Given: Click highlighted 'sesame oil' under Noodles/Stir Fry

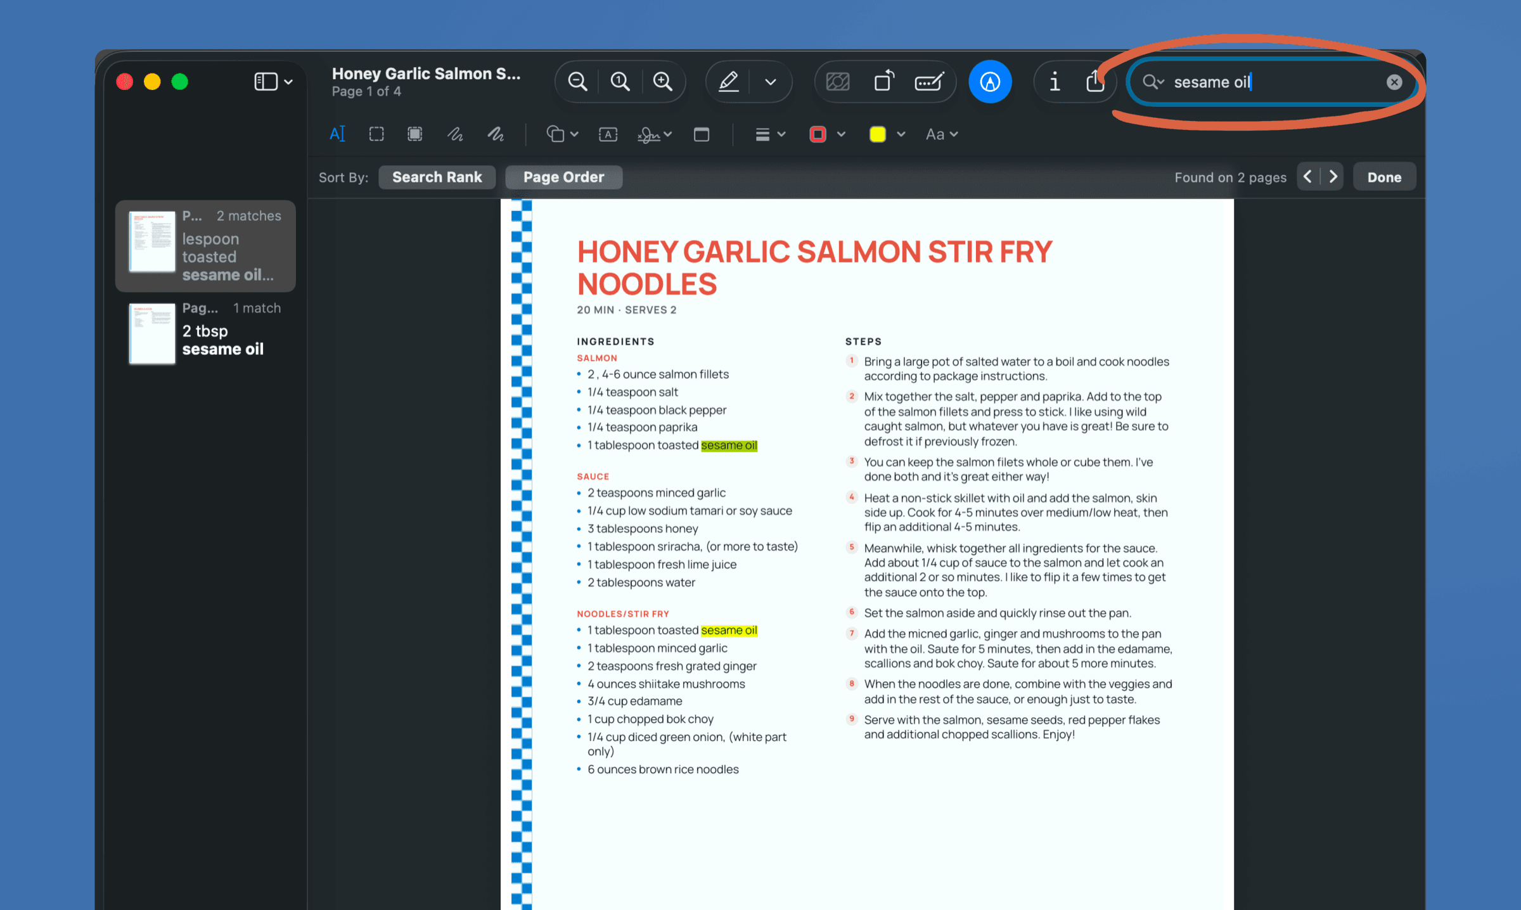Looking at the screenshot, I should 729,630.
